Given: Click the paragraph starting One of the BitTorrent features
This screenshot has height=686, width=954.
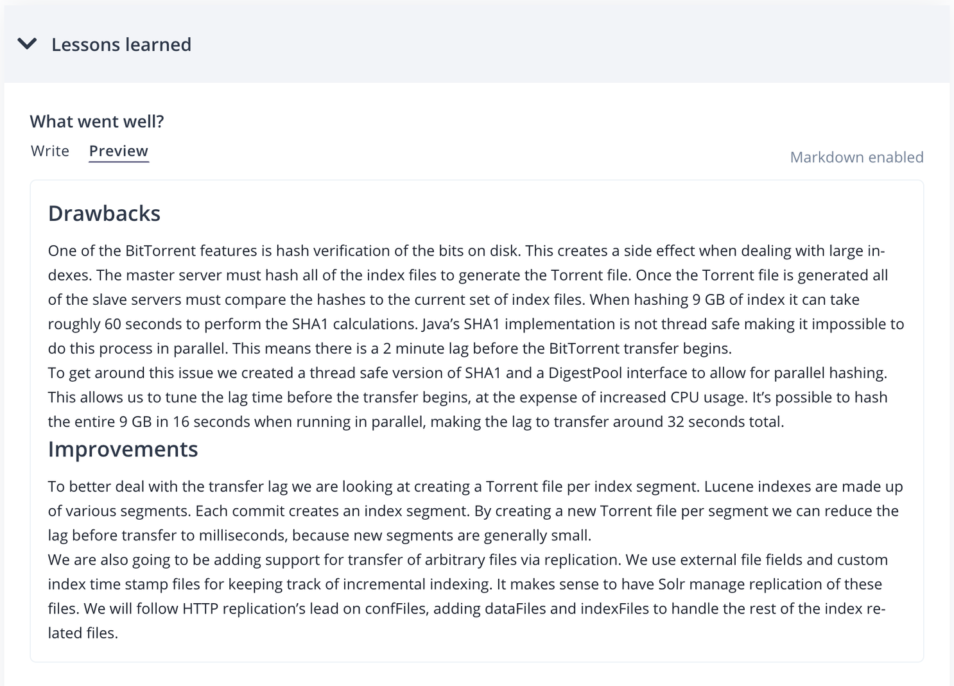Looking at the screenshot, I should coord(476,300).
